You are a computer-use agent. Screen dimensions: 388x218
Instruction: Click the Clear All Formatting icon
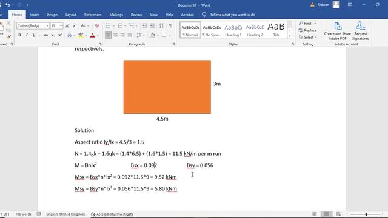coord(97,25)
